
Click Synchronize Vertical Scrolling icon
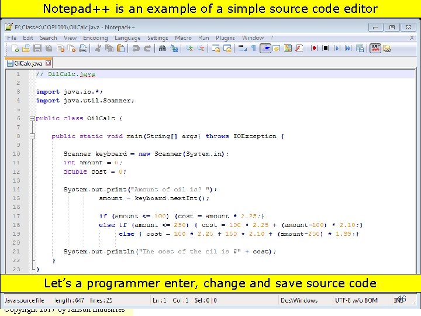click(216, 49)
